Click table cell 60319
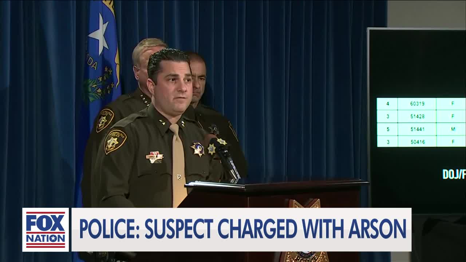Image resolution: width=466 pixels, height=262 pixels. click(417, 104)
